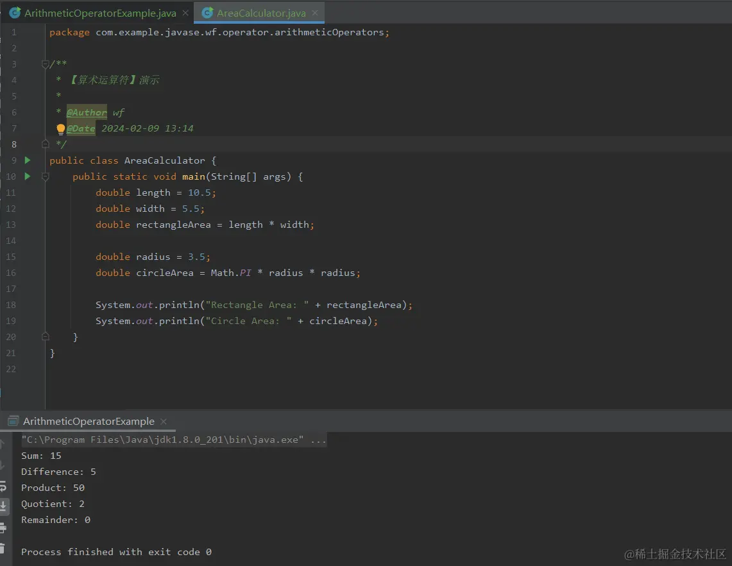Collapse the main method fold marker at line 10
This screenshot has height=566, width=732.
tap(46, 176)
